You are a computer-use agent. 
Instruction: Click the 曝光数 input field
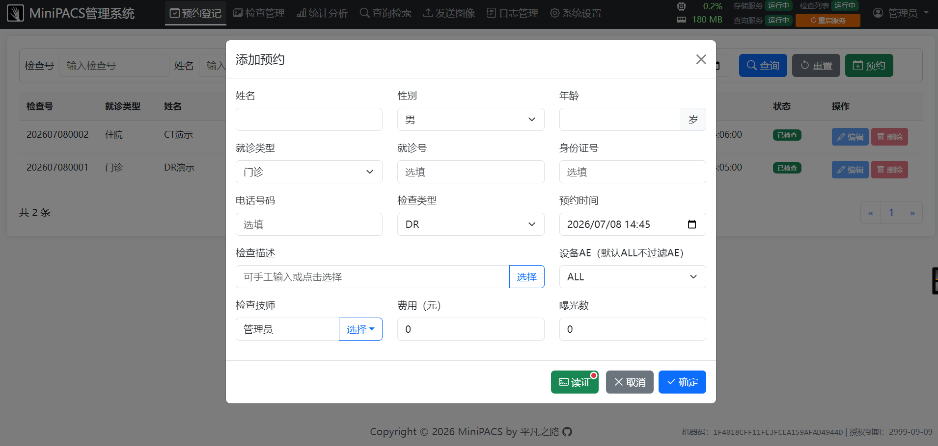click(x=633, y=329)
